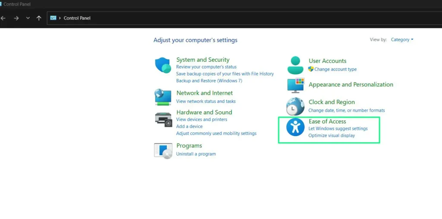Go back with the left arrow
442x219 pixels.
tap(3, 18)
